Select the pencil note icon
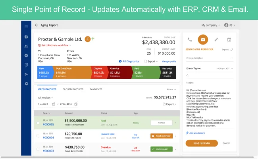This screenshot has height=159, width=258. tap(216, 40)
